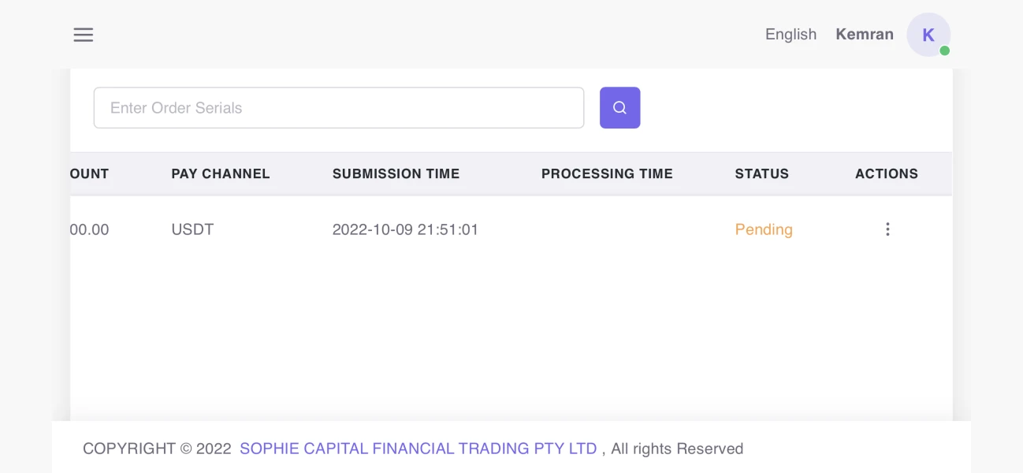This screenshot has height=473, width=1023.
Task: Select the USDT pay channel cell
Action: point(192,230)
